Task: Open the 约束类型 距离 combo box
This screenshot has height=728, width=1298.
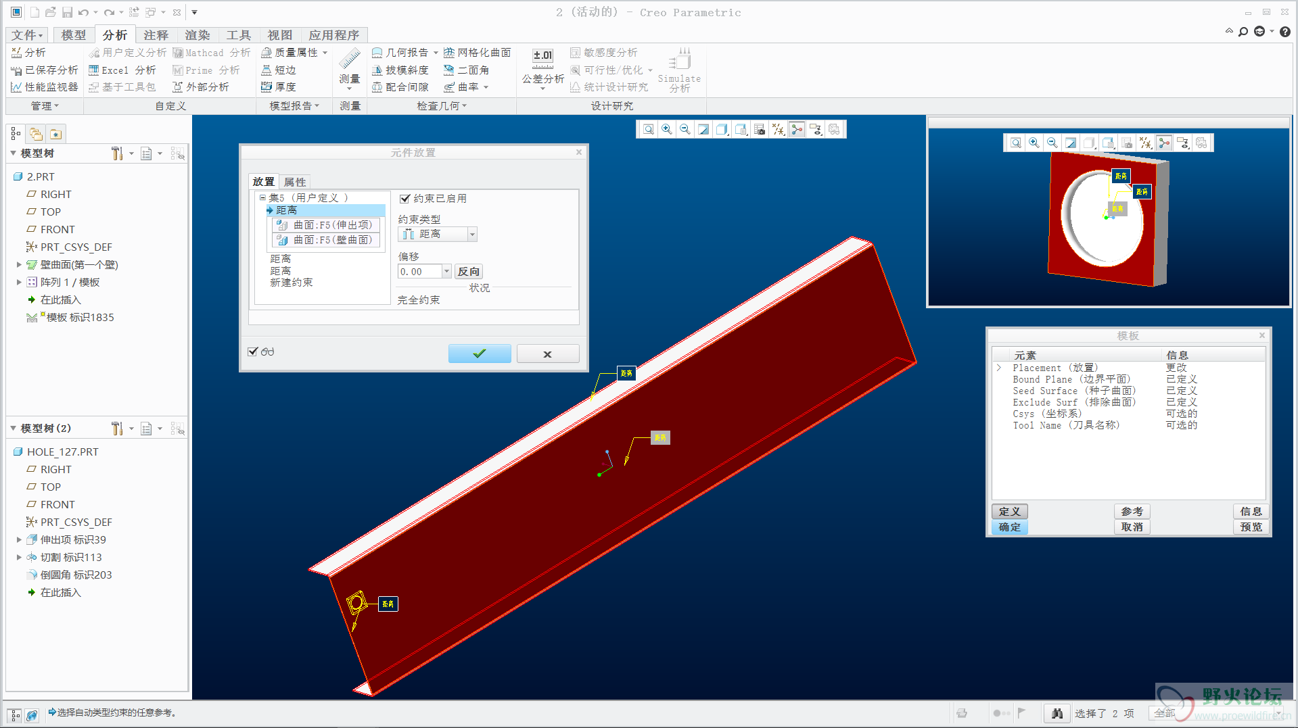Action: [438, 234]
